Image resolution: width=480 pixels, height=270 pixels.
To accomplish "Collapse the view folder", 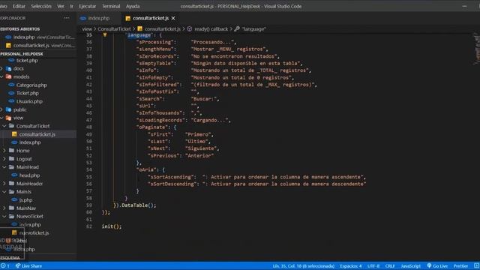I will (18, 118).
